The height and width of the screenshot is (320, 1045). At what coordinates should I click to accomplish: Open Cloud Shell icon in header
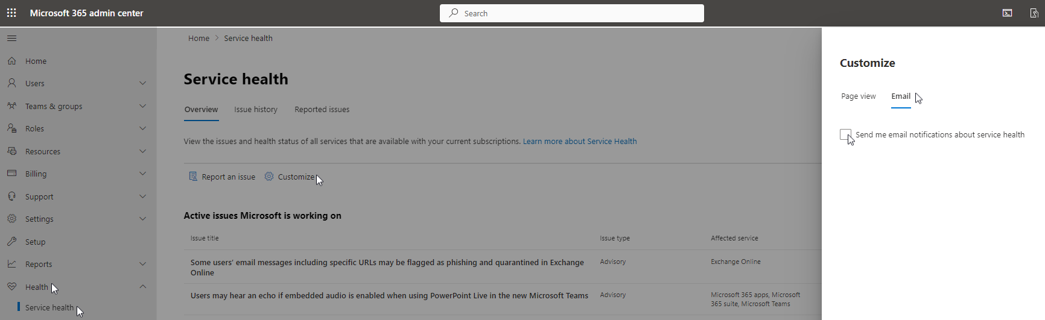tap(1007, 13)
